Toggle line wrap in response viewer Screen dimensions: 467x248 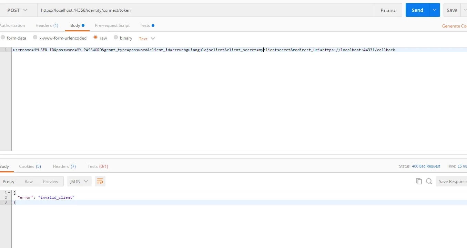pos(100,181)
